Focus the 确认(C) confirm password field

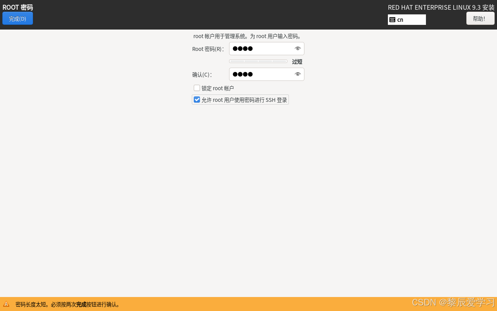(266, 74)
